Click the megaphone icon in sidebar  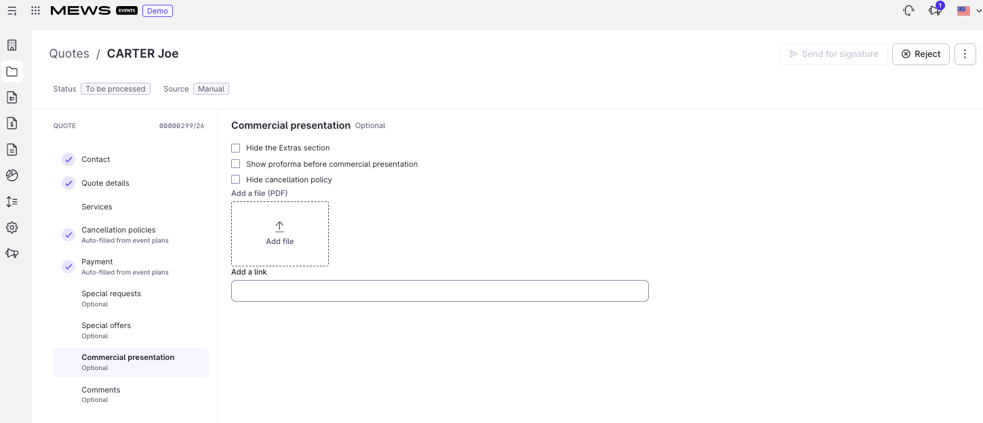coord(12,254)
